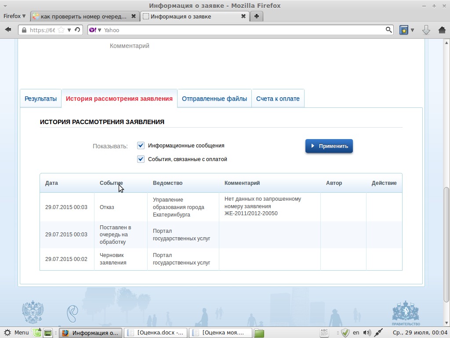This screenshot has height=338, width=450.
Task: Open the Linux Mint 'Menu' button in the taskbar
Action: point(16,333)
